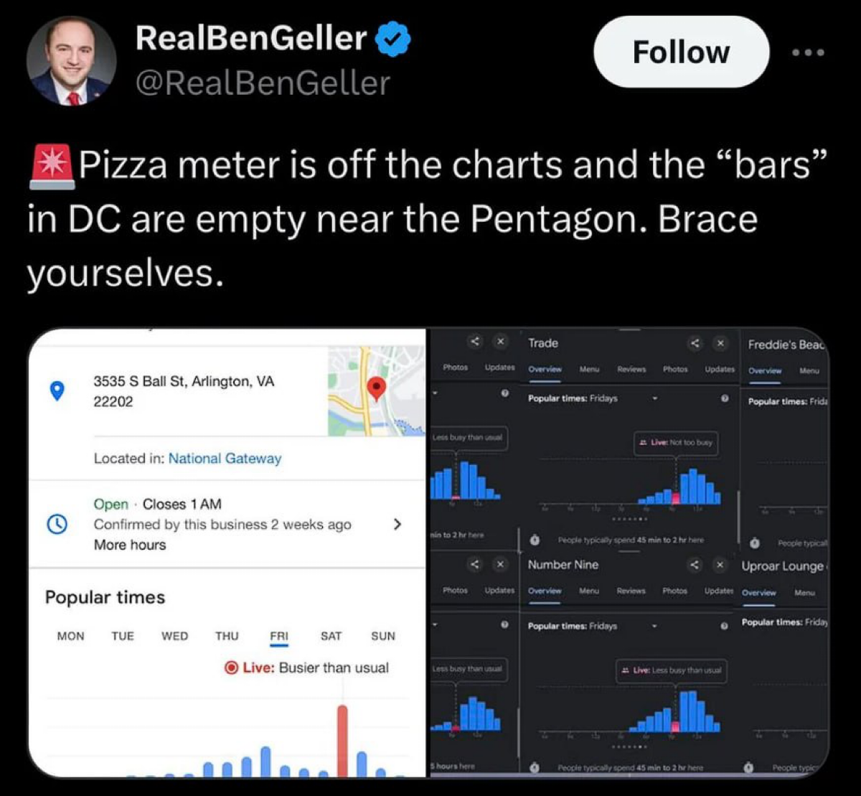Open RealBenGeller's profile picture
The image size is (861, 796).
click(x=71, y=60)
